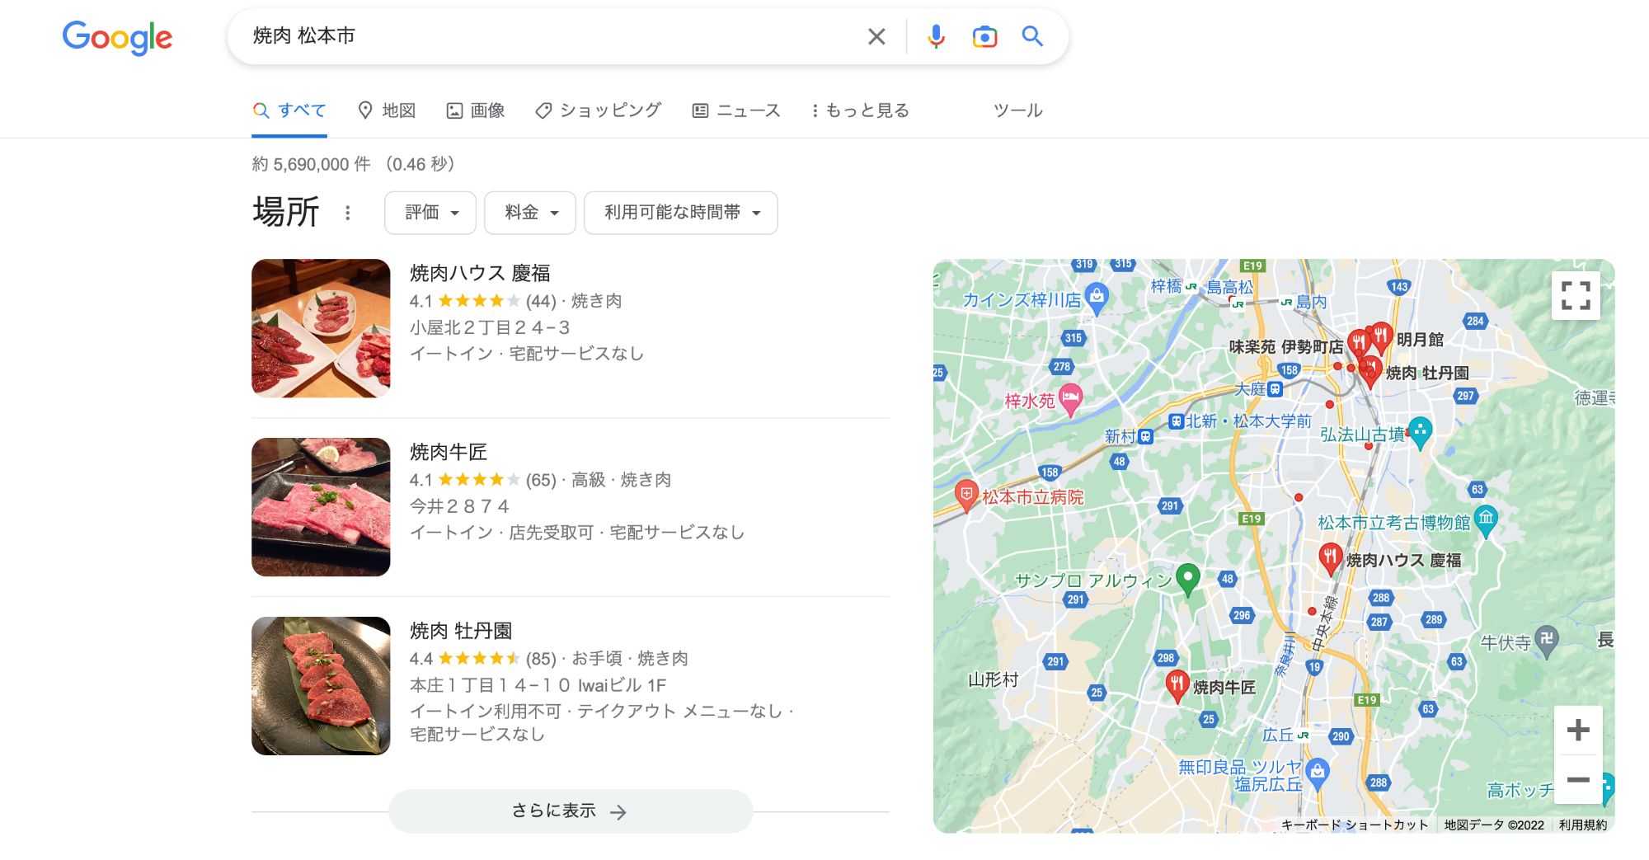Open Google Lens image search
This screenshot has width=1649, height=860.
[984, 36]
